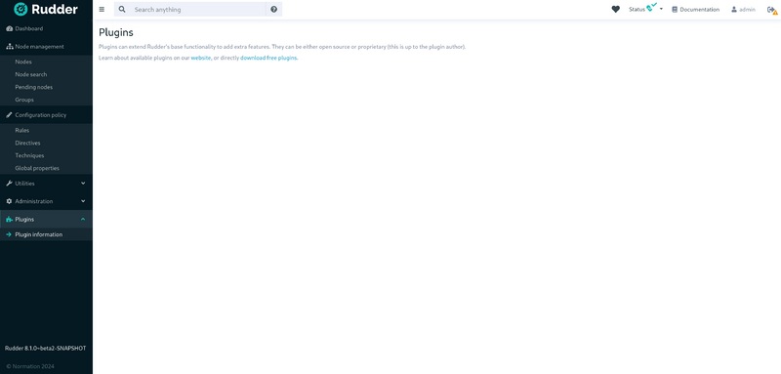Click the Administration gear icon
This screenshot has height=374, width=781.
[x=9, y=201]
